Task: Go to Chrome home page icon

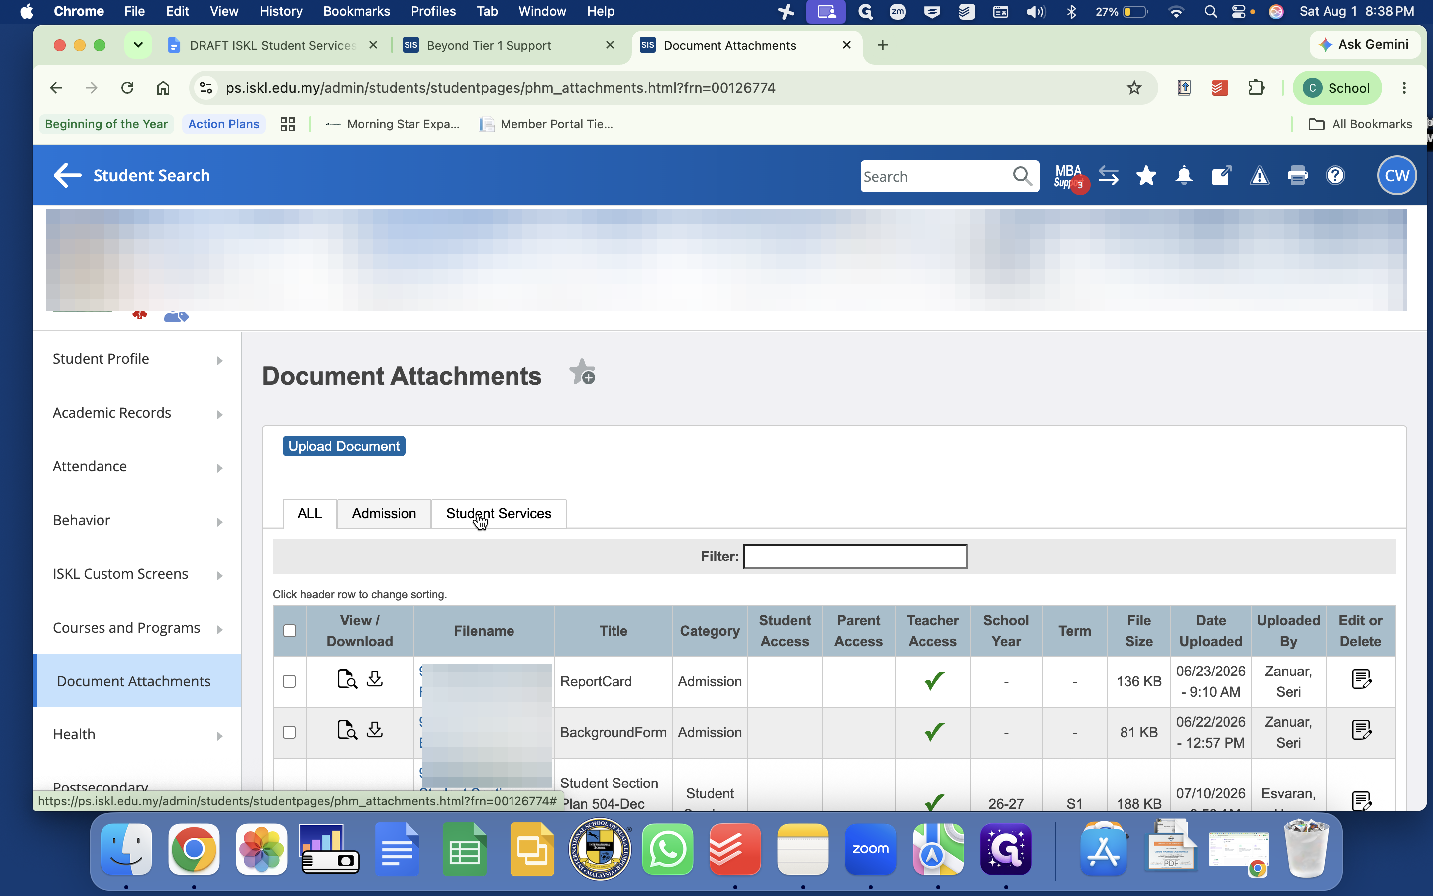Action: pyautogui.click(x=163, y=88)
